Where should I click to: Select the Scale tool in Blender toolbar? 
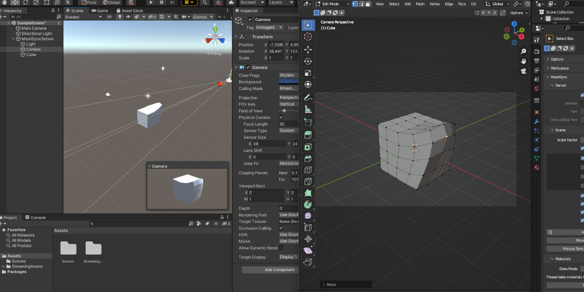(x=308, y=73)
